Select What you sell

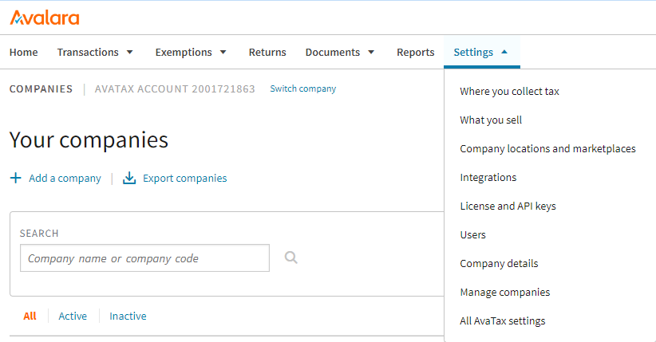coord(491,120)
